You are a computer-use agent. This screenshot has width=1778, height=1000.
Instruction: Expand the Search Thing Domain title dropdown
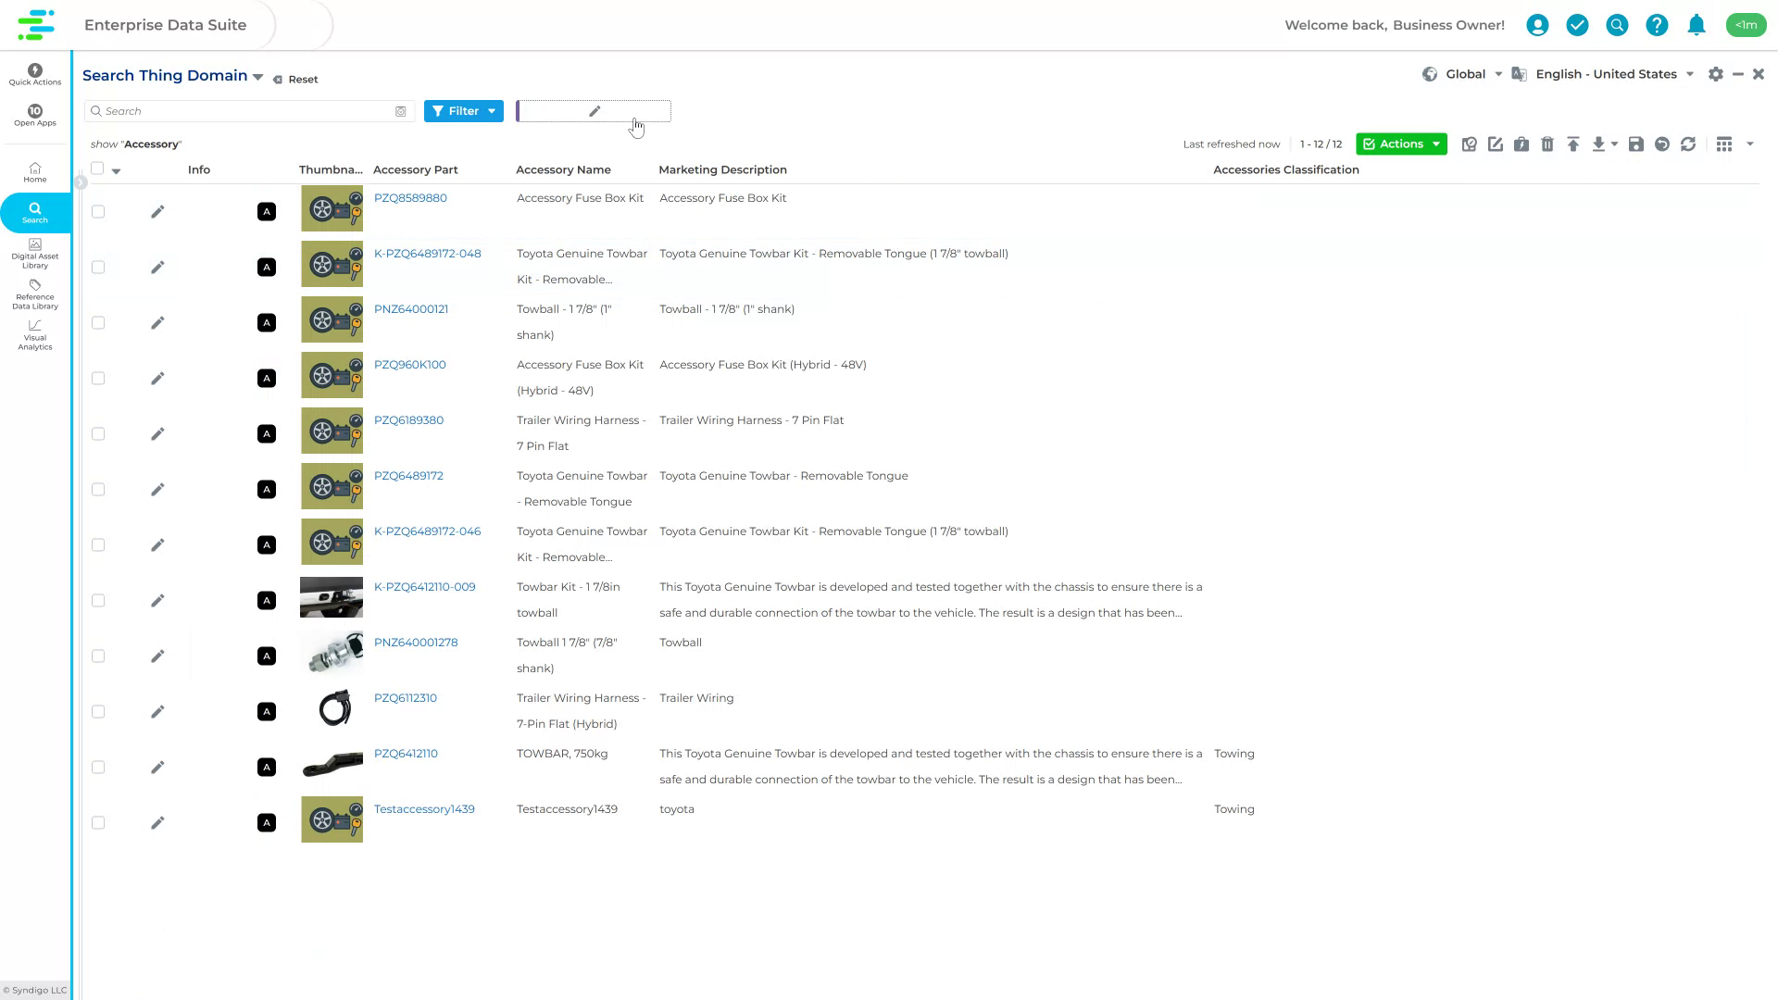pyautogui.click(x=257, y=76)
